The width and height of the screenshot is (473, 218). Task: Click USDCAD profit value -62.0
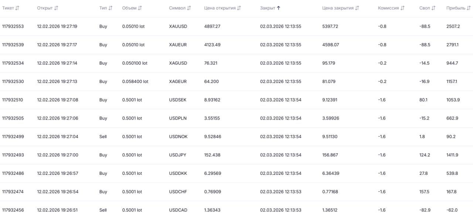(x=452, y=210)
